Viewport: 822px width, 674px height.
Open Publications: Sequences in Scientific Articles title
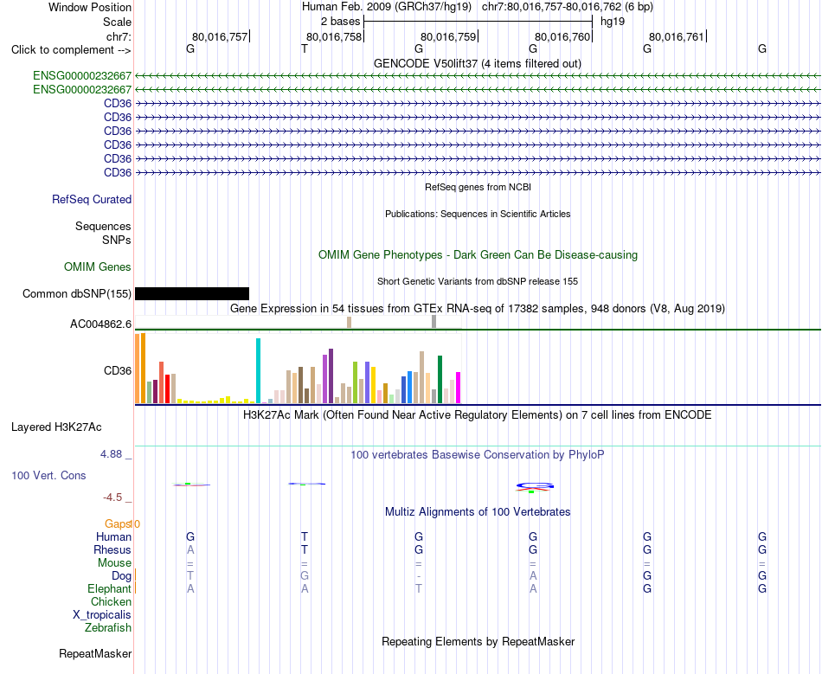(x=478, y=214)
